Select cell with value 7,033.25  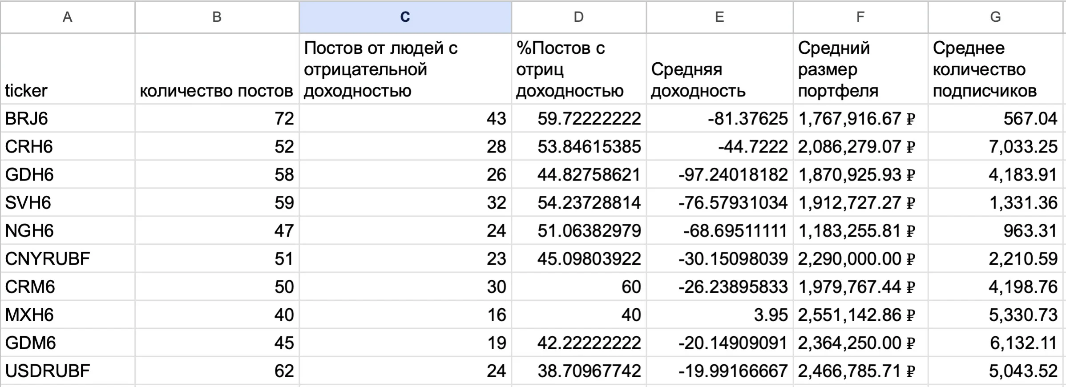(995, 146)
